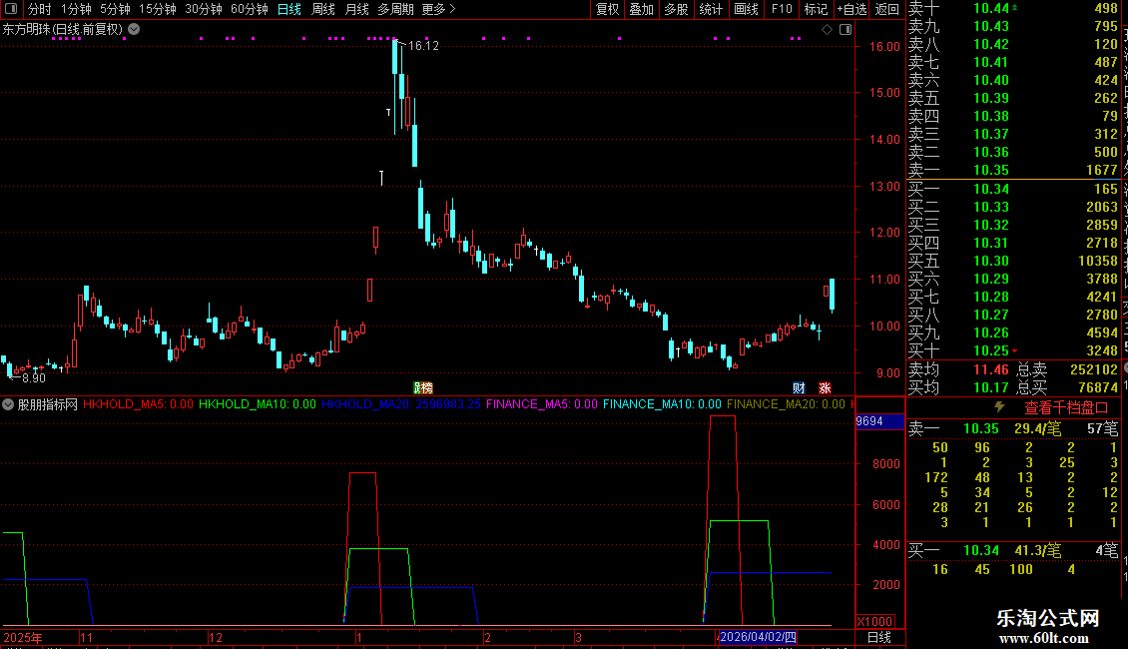Select the 月线 monthly chart tab

[356, 9]
